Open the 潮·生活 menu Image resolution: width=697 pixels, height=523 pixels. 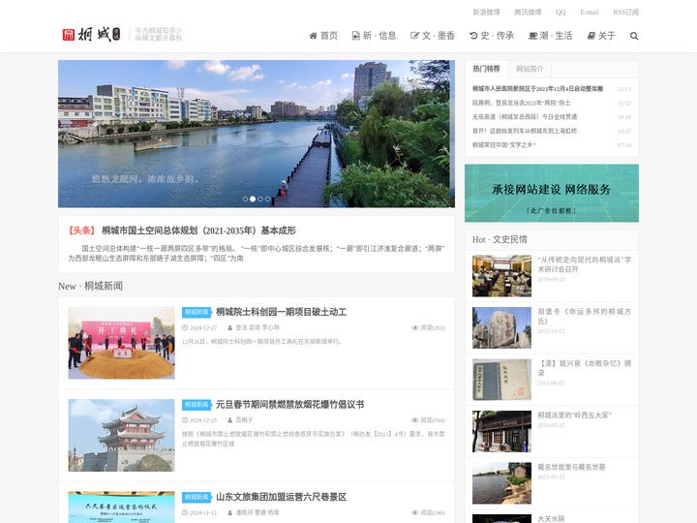pyautogui.click(x=550, y=36)
